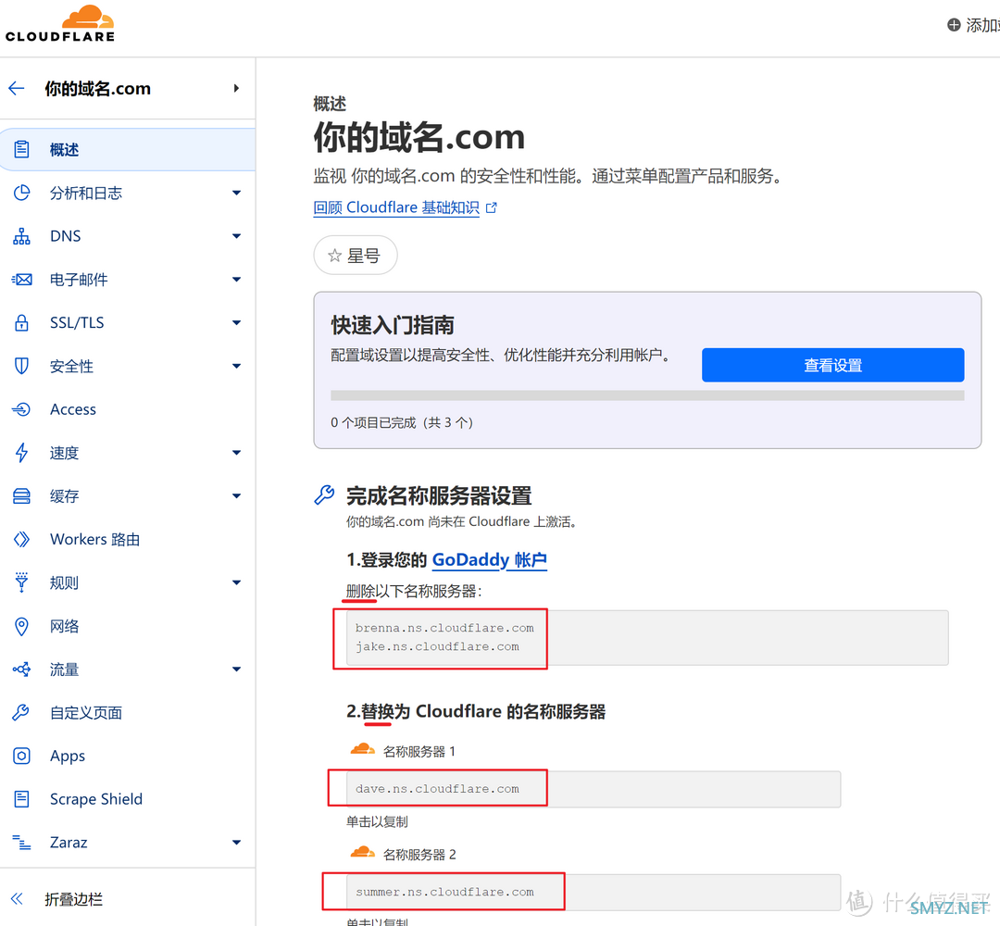Click the 折叠边栏 label
Viewport: 1000px width, 926px height.
[x=73, y=899]
